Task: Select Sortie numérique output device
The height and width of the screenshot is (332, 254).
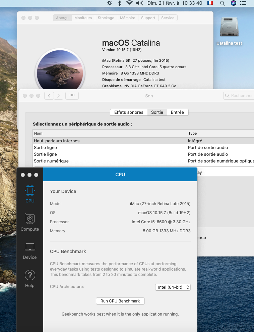Action: tap(143, 161)
